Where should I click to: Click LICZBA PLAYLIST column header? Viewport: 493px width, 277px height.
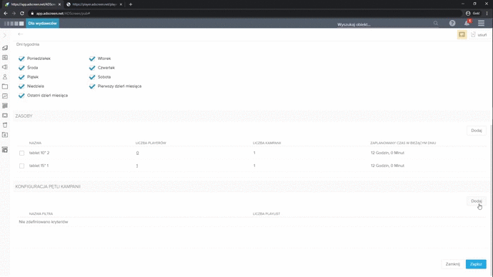coord(267,213)
